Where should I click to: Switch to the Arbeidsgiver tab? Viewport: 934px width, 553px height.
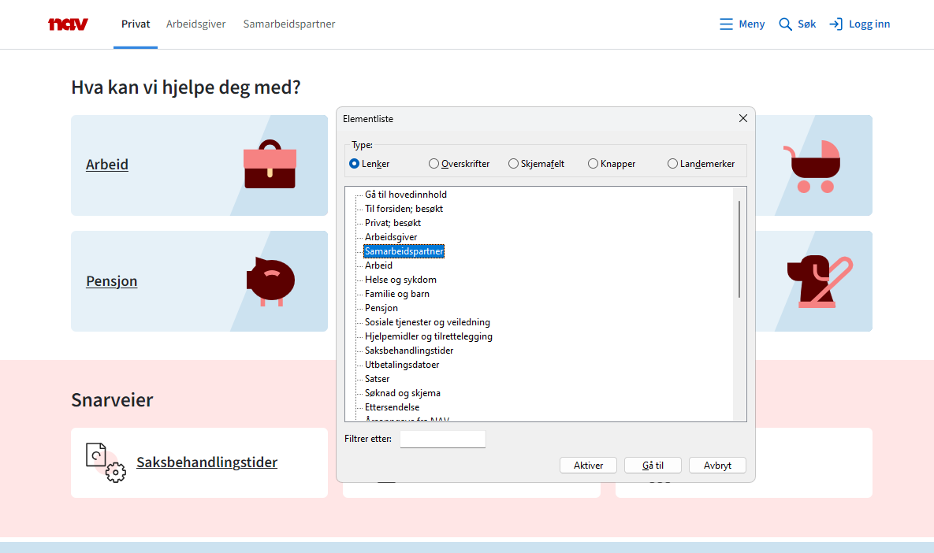(x=195, y=24)
